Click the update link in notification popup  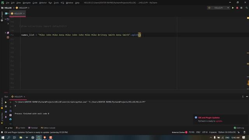(x=219, y=121)
